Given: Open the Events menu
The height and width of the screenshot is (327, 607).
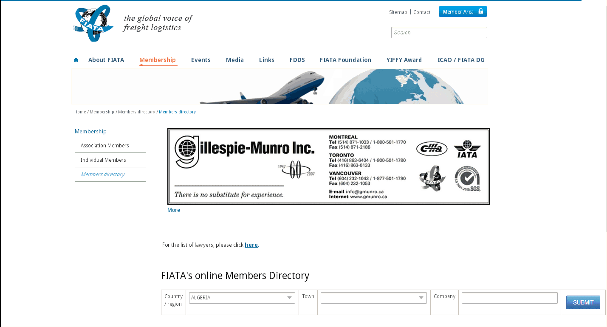Looking at the screenshot, I should pos(201,60).
